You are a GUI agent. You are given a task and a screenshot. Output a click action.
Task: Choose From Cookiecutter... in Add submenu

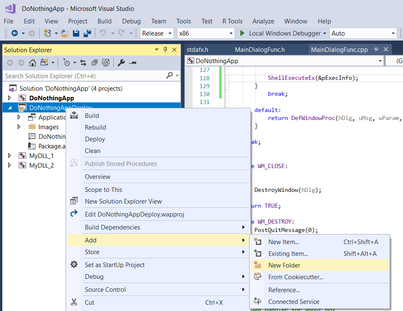[320, 277]
